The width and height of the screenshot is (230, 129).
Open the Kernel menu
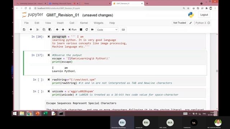pos(84,23)
